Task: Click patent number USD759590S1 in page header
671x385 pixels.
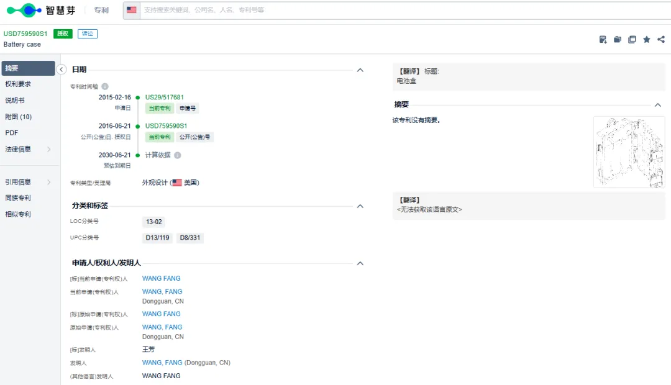Action: tap(25, 34)
